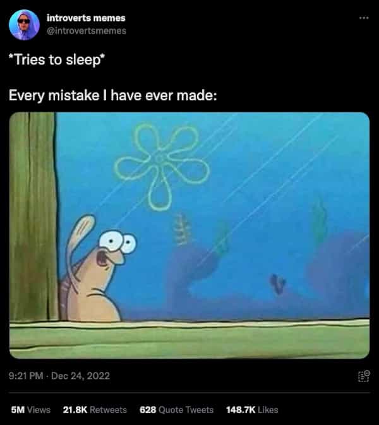
Task: Show the 148.7K Likes list
Action: click(x=252, y=410)
